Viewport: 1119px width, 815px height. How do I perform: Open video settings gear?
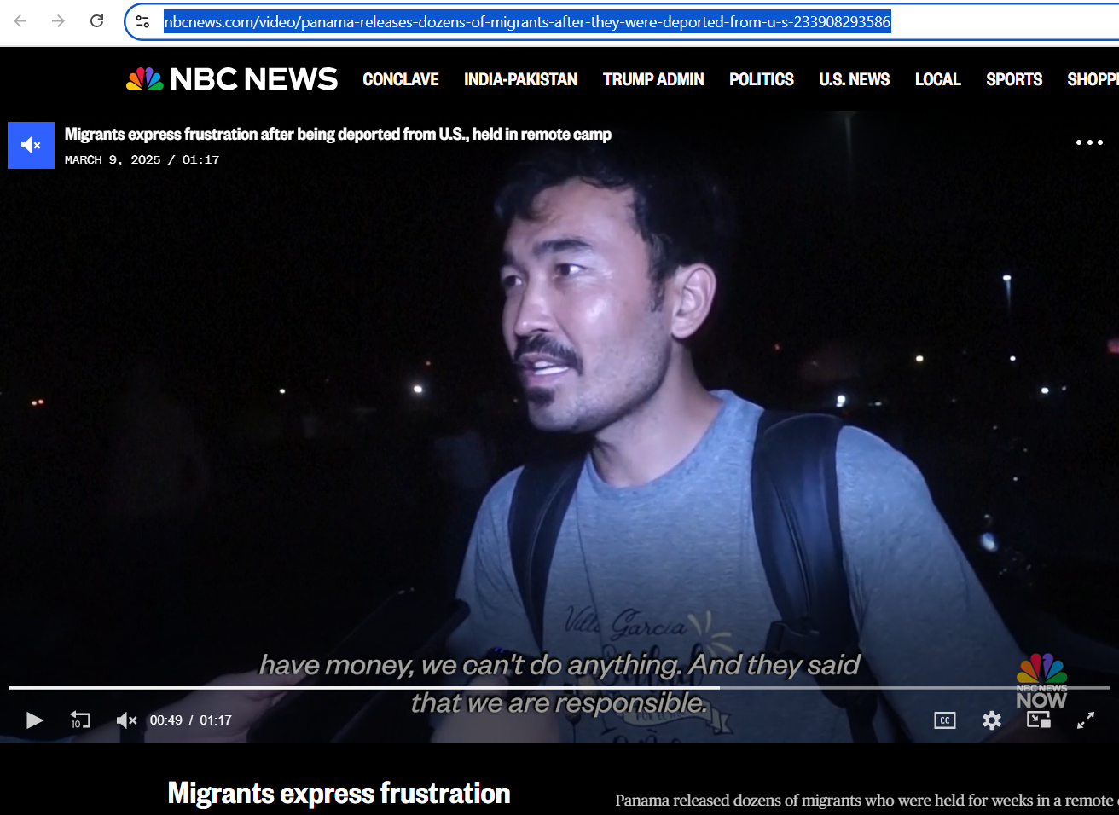pos(992,720)
